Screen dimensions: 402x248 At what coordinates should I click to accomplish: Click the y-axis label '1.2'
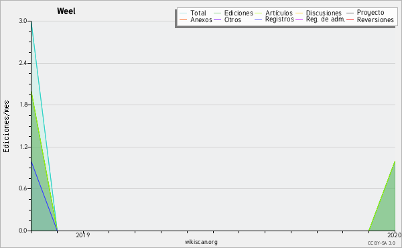[x=23, y=147]
